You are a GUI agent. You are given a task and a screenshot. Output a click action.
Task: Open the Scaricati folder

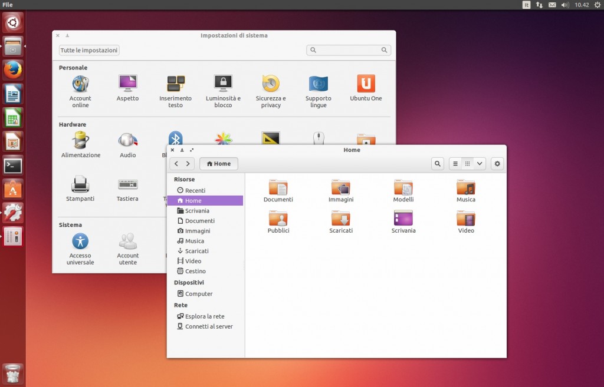coord(341,219)
